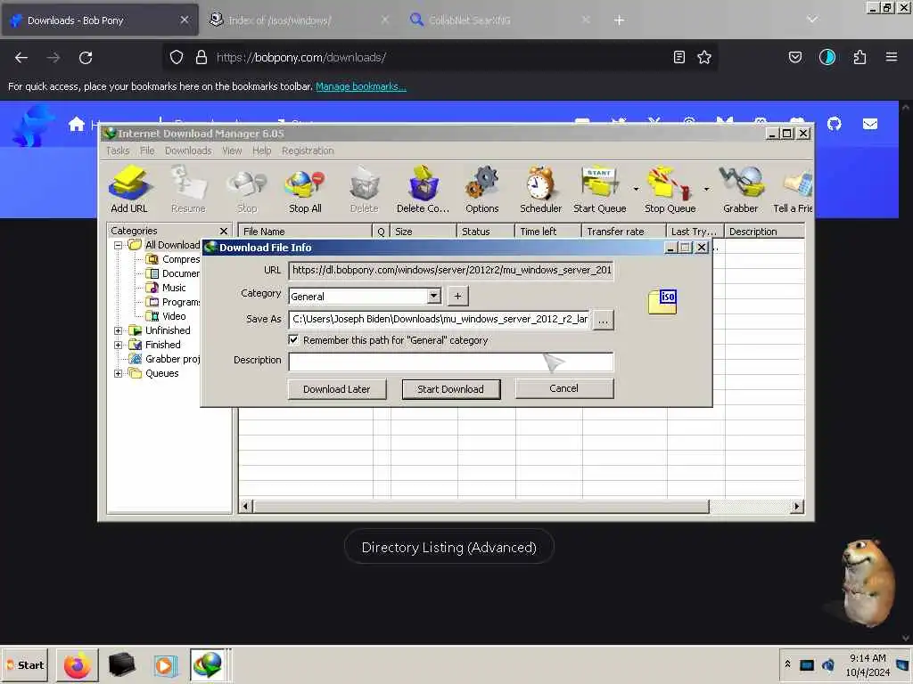Toggle Remember this path checkbox
This screenshot has width=913, height=684.
pos(293,339)
